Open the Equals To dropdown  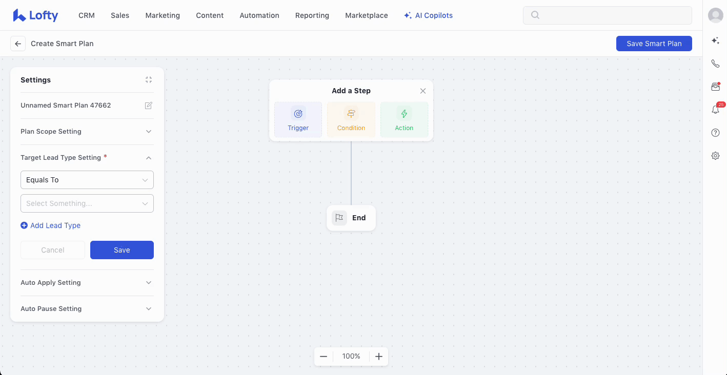pos(87,180)
